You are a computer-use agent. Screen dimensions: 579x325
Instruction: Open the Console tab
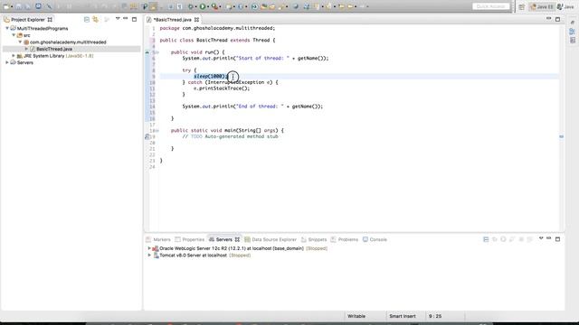pyautogui.click(x=375, y=239)
